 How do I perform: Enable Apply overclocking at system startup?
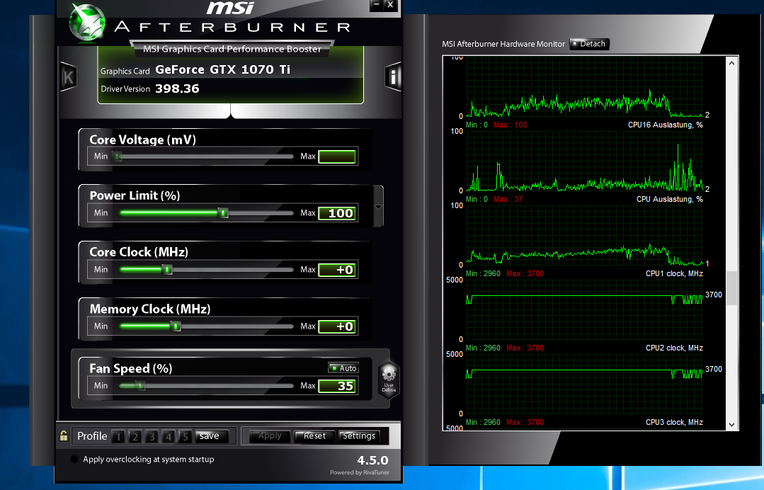74,459
